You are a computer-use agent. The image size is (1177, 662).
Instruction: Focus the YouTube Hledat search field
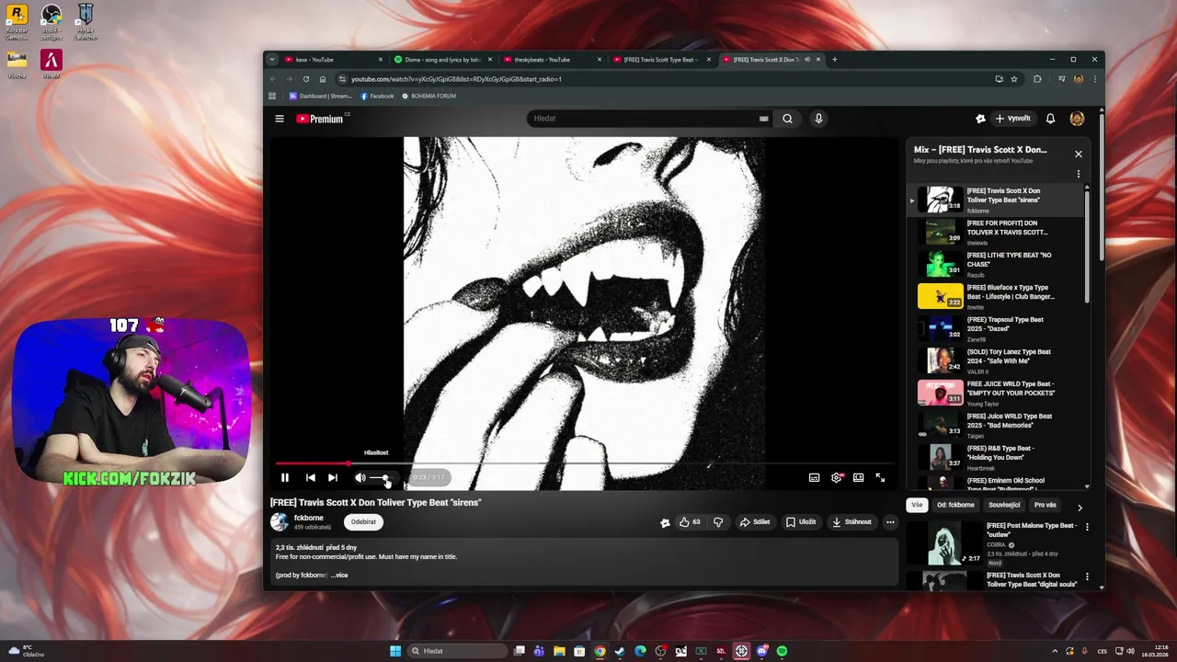click(642, 119)
